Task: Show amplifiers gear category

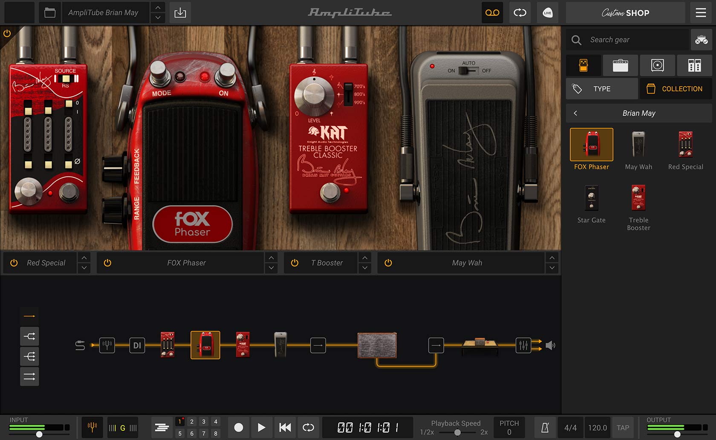Action: [x=620, y=65]
